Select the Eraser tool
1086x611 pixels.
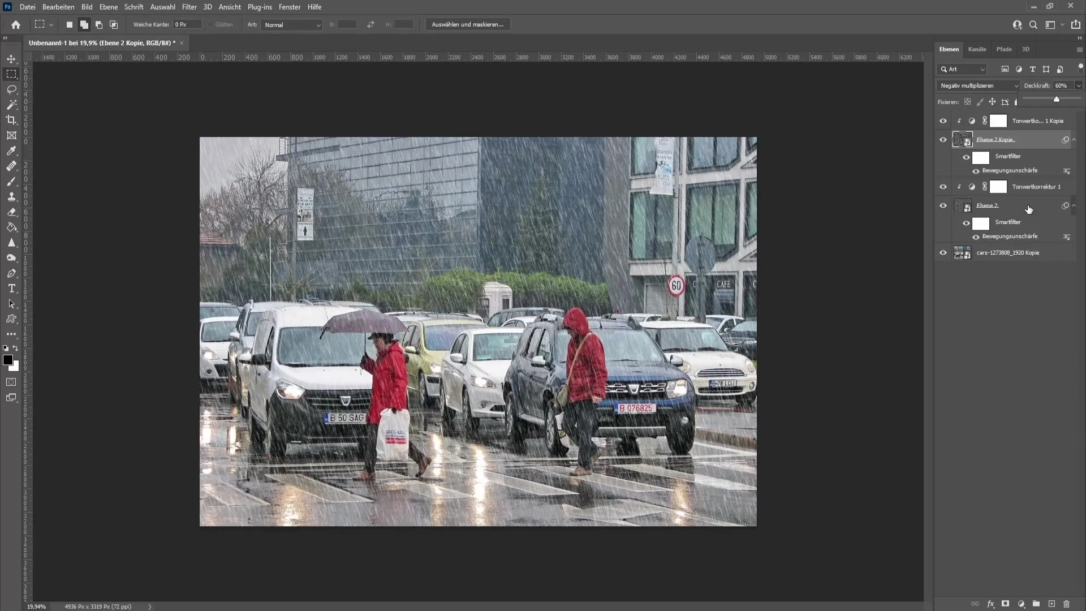11,212
